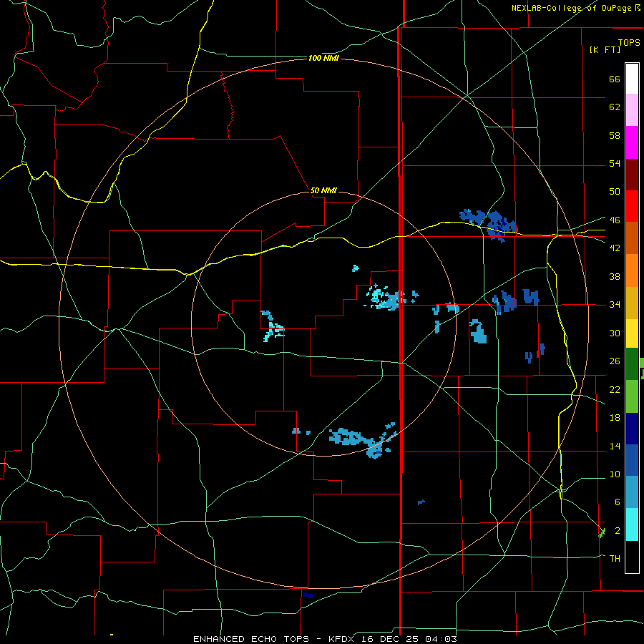Click the '18' legend value
The width and height of the screenshot is (644, 644).
[x=615, y=418]
